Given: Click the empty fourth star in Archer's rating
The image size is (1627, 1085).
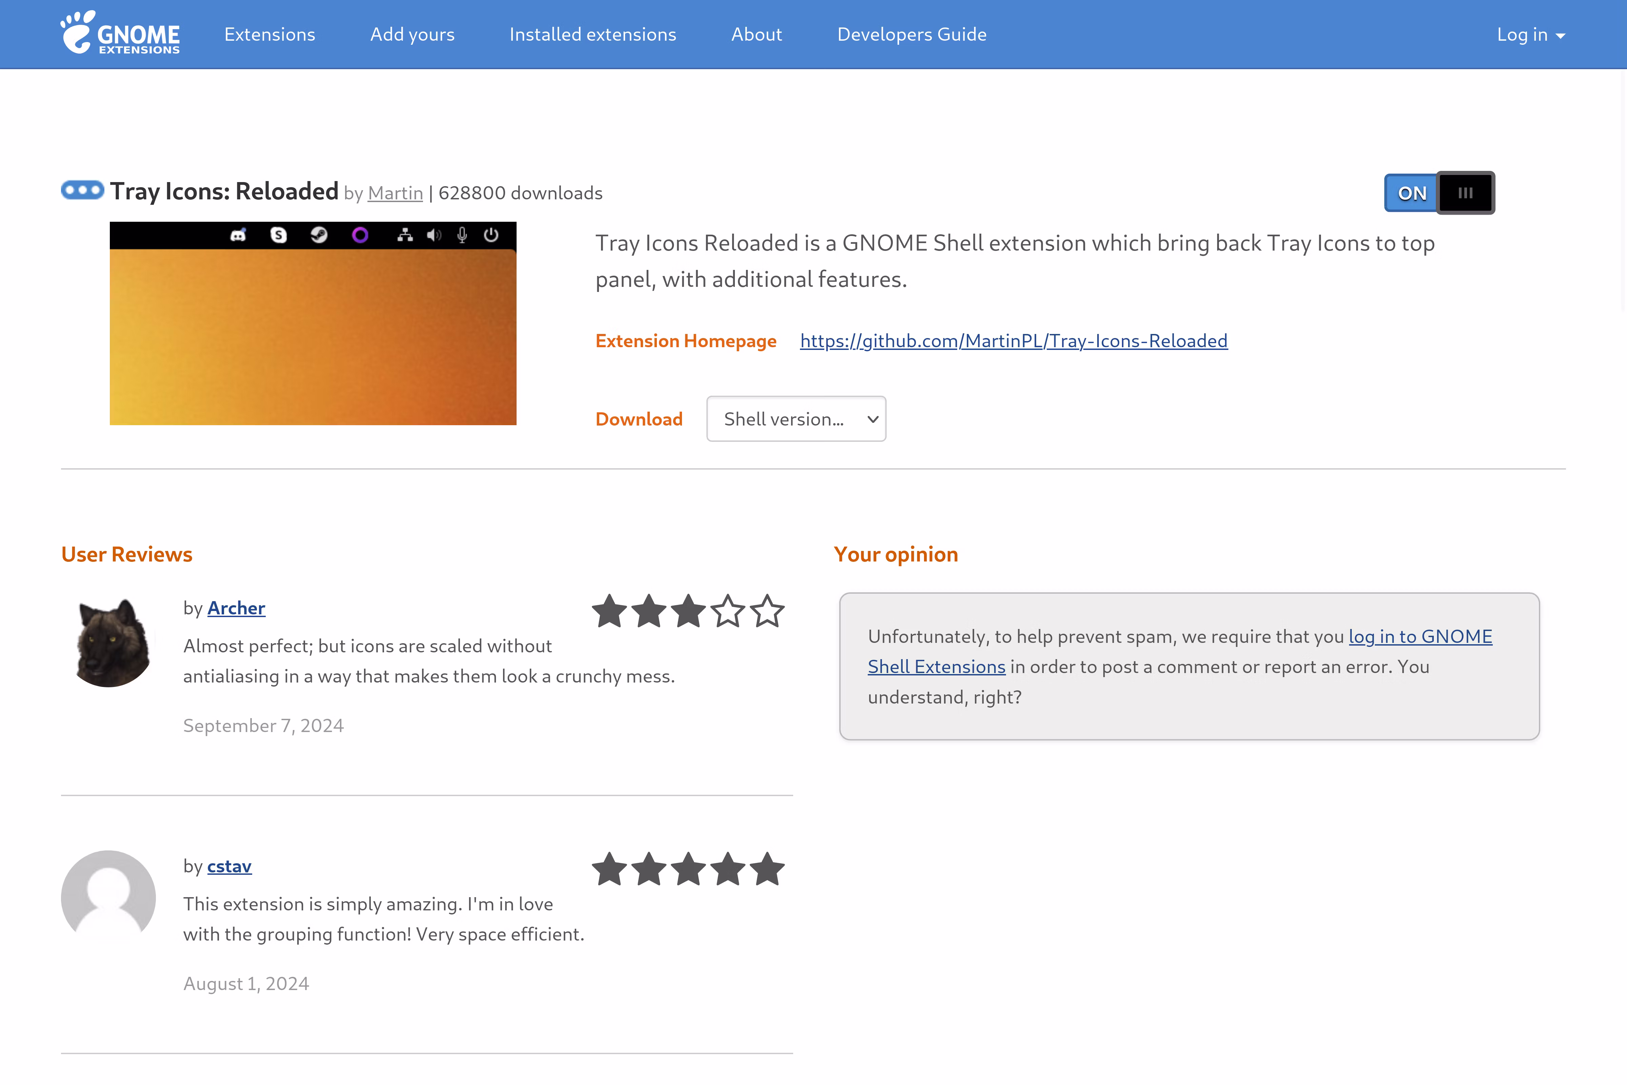Looking at the screenshot, I should pyautogui.click(x=728, y=612).
